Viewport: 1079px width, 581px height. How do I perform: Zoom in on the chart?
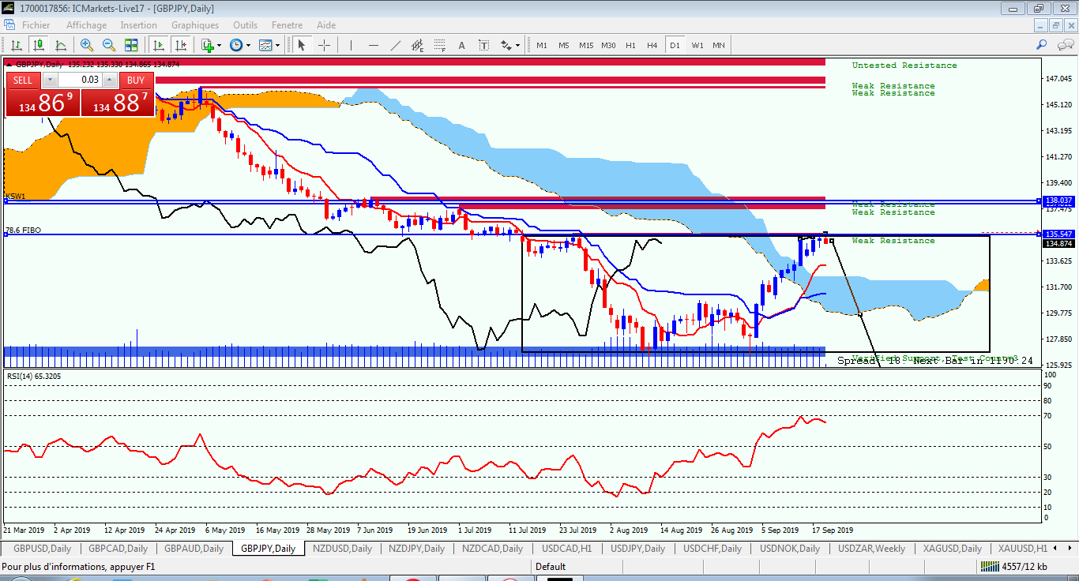tap(87, 45)
